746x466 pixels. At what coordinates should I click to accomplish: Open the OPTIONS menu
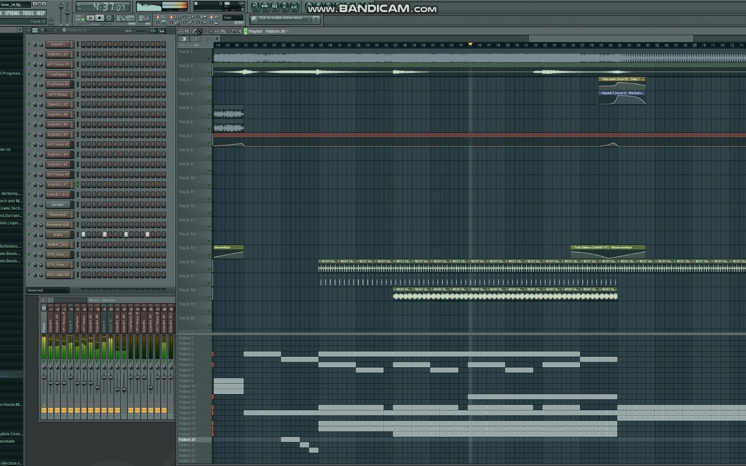click(12, 13)
